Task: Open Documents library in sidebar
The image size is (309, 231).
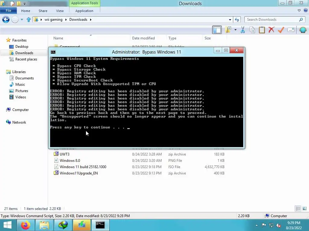Action: coord(24,78)
